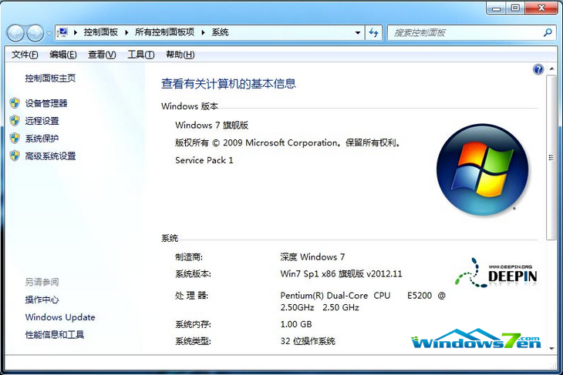Click shield icon beside 系统保护
Image resolution: width=563 pixels, height=375 pixels.
[15, 139]
